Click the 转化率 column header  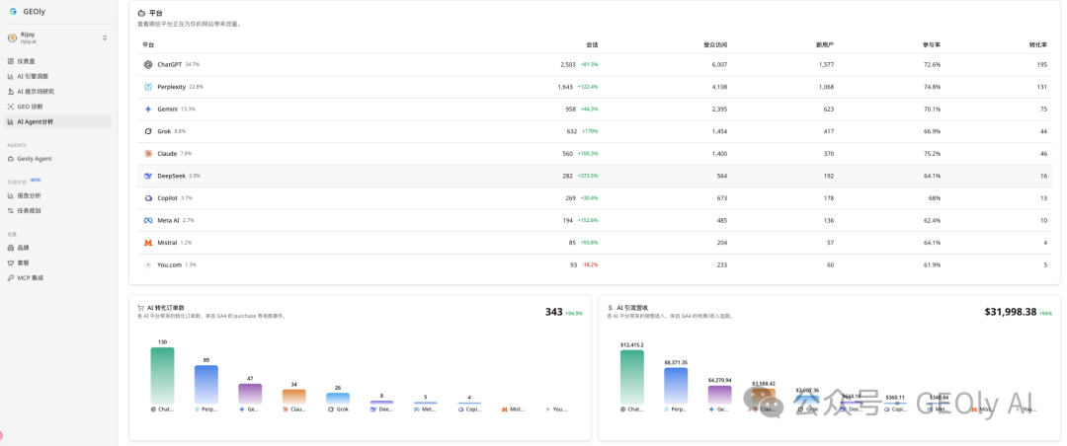(x=1037, y=44)
